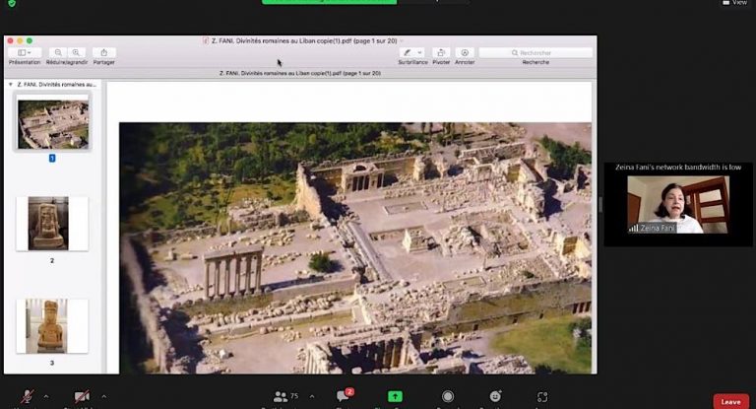Click the Rechercher search field

(x=535, y=52)
